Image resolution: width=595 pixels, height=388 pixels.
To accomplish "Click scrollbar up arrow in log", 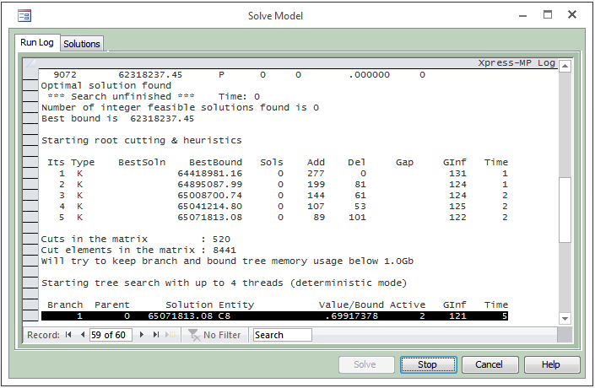I will (565, 66).
